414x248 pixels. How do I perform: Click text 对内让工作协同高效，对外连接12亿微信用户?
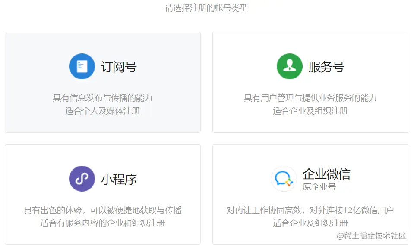point(310,210)
